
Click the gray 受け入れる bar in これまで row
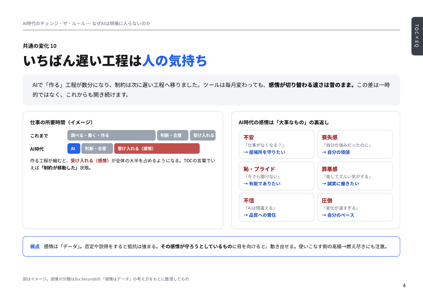(203, 135)
